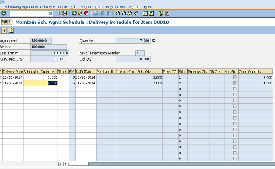Screen dimensions: 275x169
Task: Go to Previous Page icon
Action: 123,13
